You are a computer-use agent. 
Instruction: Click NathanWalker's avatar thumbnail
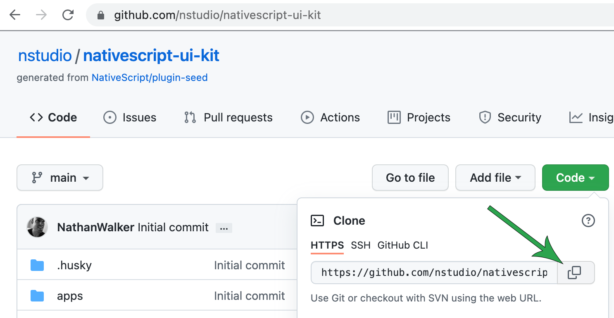[x=37, y=227]
